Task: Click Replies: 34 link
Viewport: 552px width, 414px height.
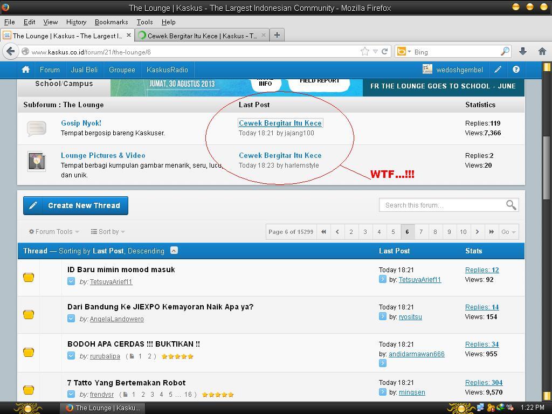Action: [x=481, y=344]
